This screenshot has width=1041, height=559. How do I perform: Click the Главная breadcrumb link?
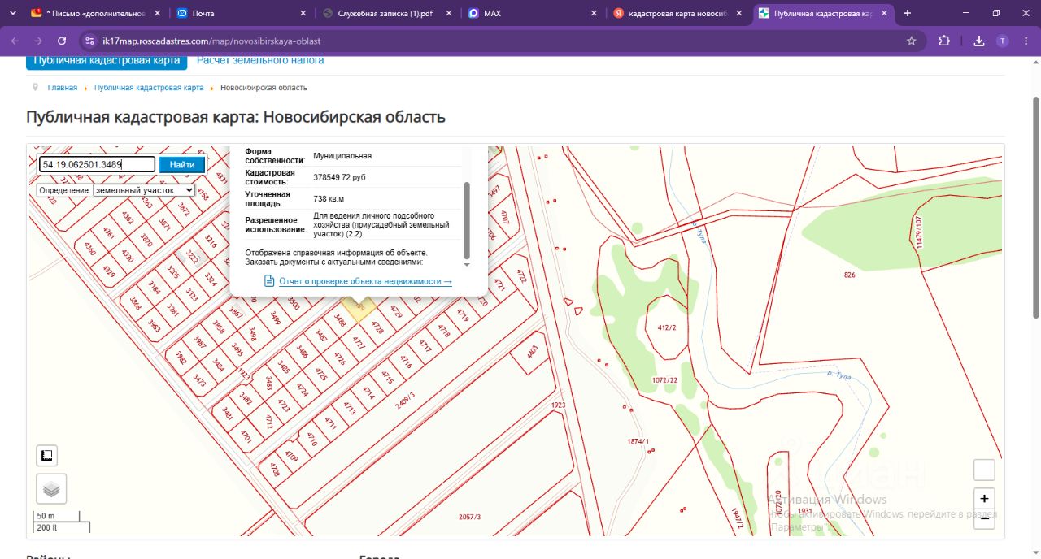63,87
